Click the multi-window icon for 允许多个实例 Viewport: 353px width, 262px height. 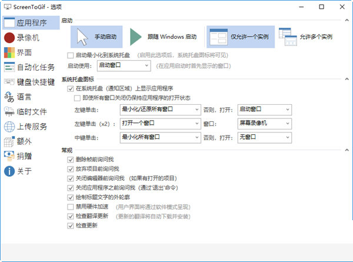coord(288,37)
